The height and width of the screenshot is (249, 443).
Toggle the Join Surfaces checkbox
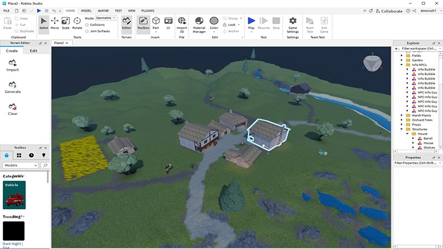pyautogui.click(x=87, y=32)
